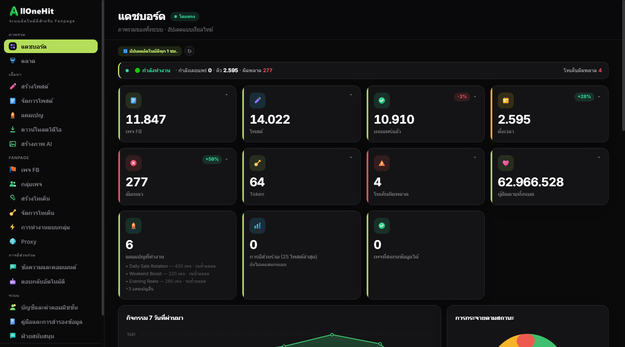
Task: Click the bar chart icon on engagement card
Action: click(257, 226)
